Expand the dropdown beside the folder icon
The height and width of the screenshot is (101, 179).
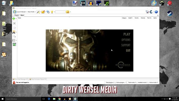click(46, 12)
